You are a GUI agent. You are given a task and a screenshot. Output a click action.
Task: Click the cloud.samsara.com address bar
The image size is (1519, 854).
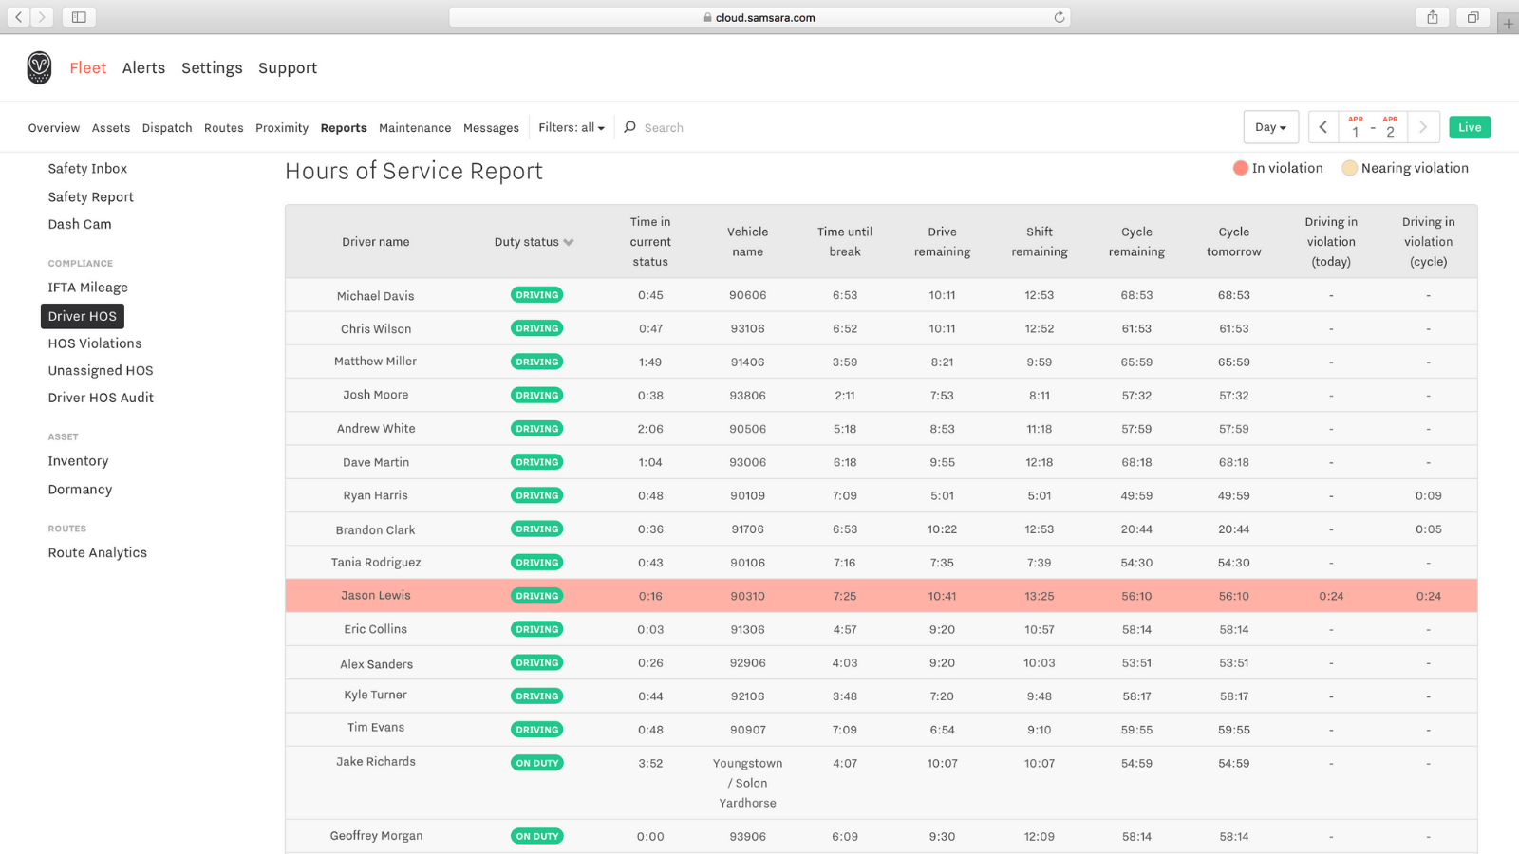point(759,17)
